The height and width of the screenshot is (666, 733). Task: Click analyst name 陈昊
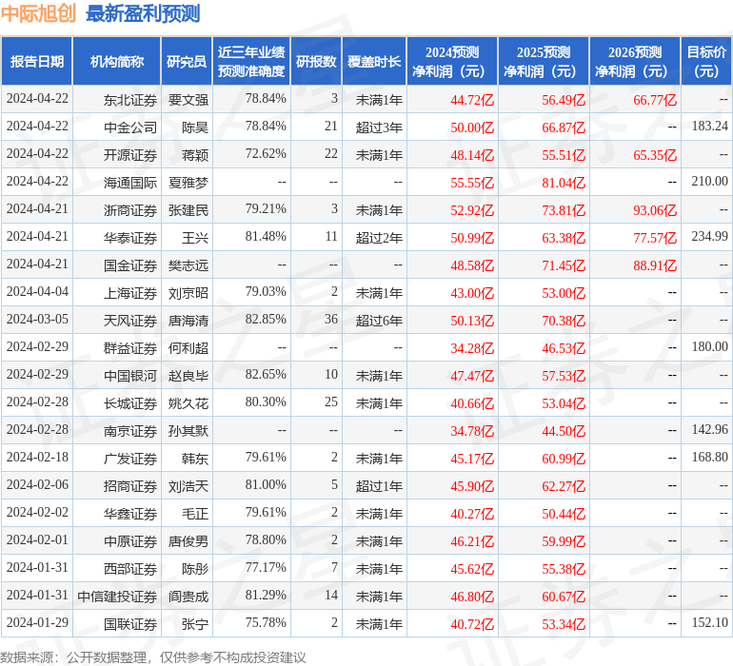[x=195, y=127]
